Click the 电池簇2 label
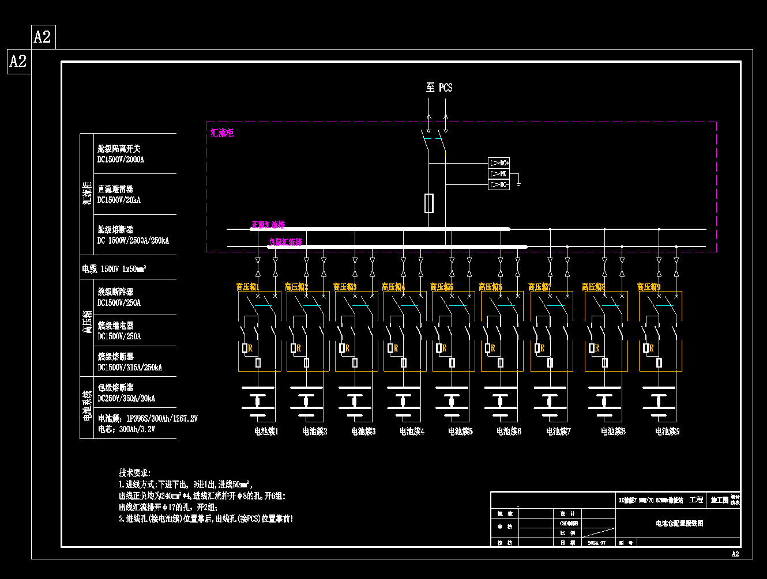 coord(315,431)
